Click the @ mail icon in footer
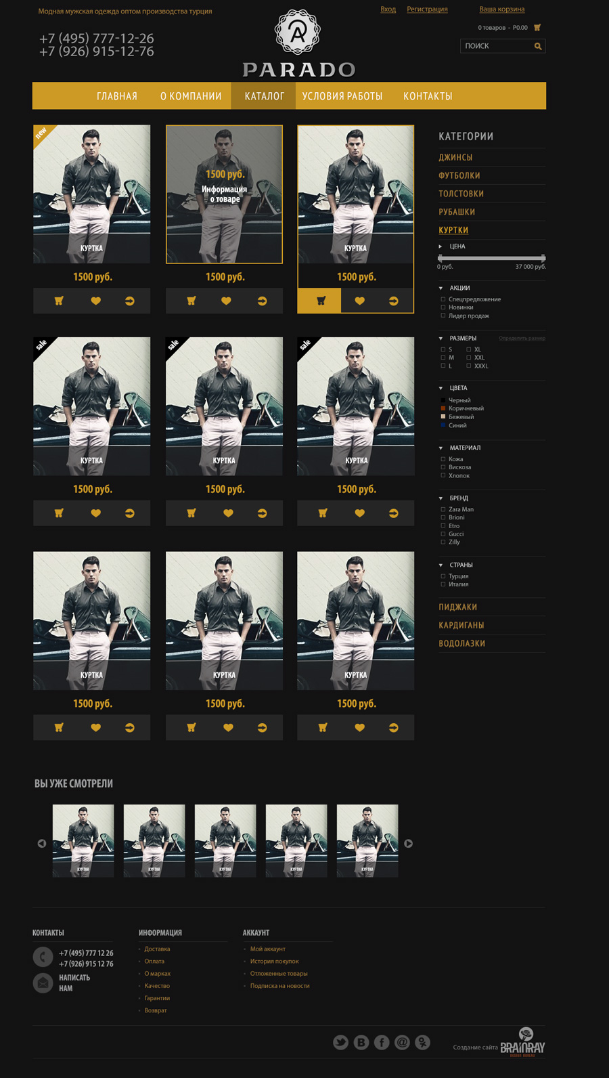This screenshot has width=609, height=1078. point(402,1042)
